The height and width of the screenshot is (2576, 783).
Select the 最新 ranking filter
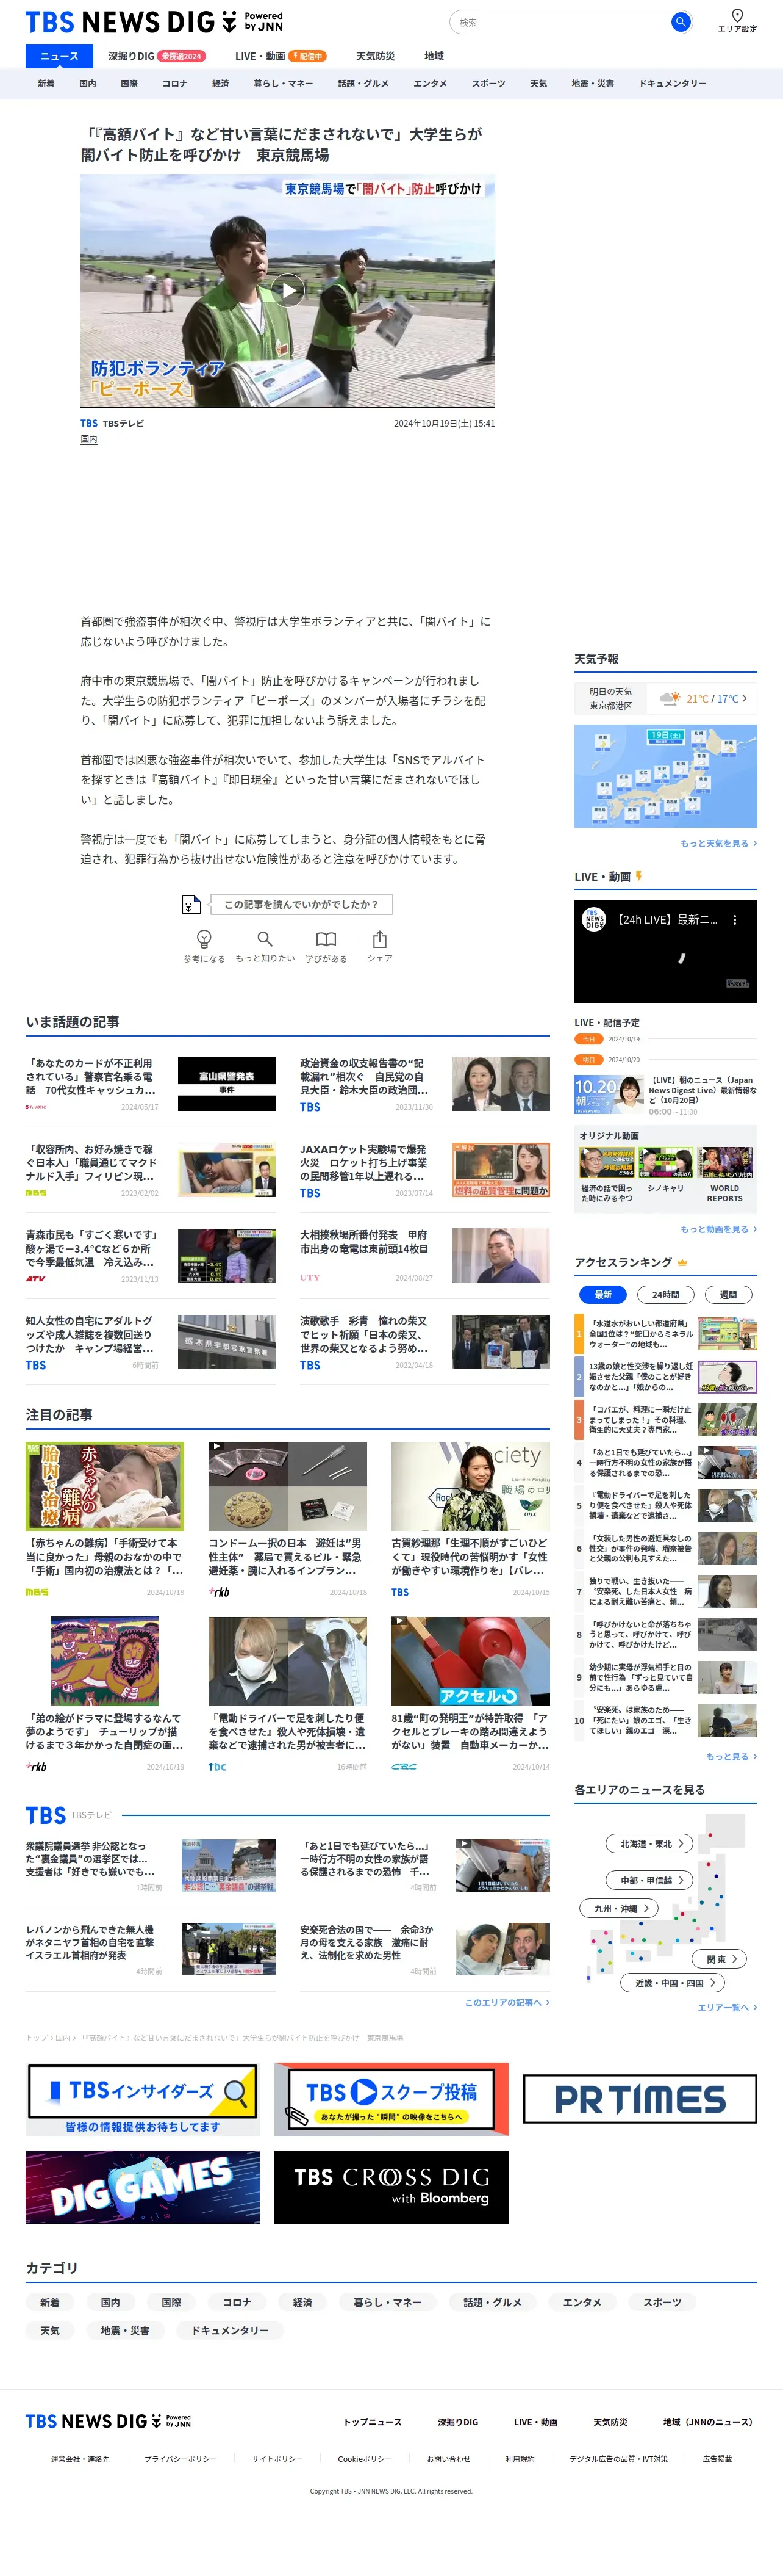coord(603,1295)
